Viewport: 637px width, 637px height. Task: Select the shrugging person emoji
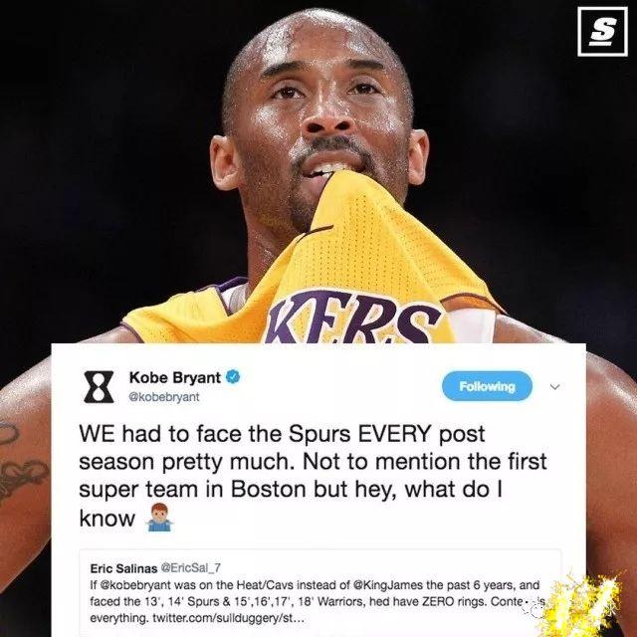[x=159, y=518]
